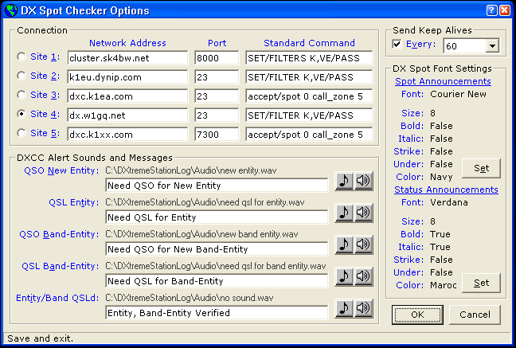Play the QSO Band-Entity alert sound
Image resolution: width=516 pixels, height=348 pixels.
tap(363, 244)
